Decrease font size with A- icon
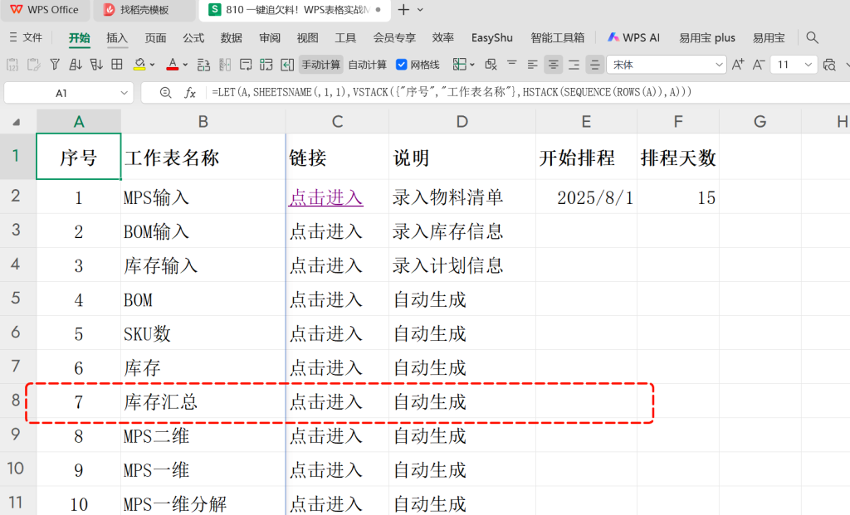 (759, 65)
